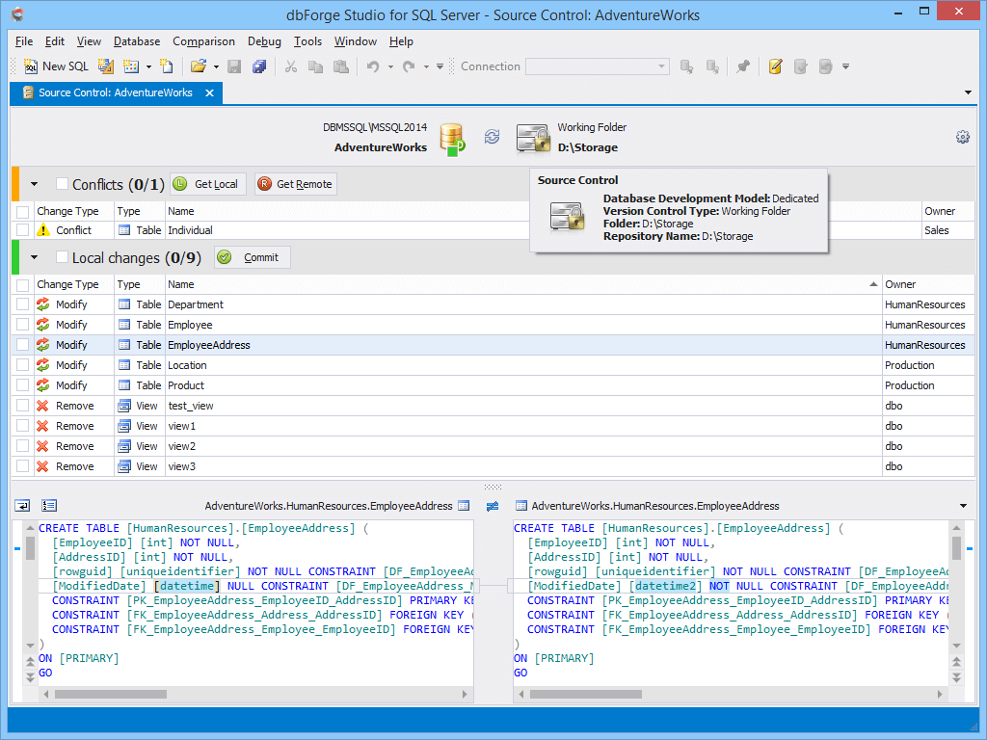Open the document tab list dropdown at the far right
Viewport: 987px width, 740px height.
pos(968,92)
